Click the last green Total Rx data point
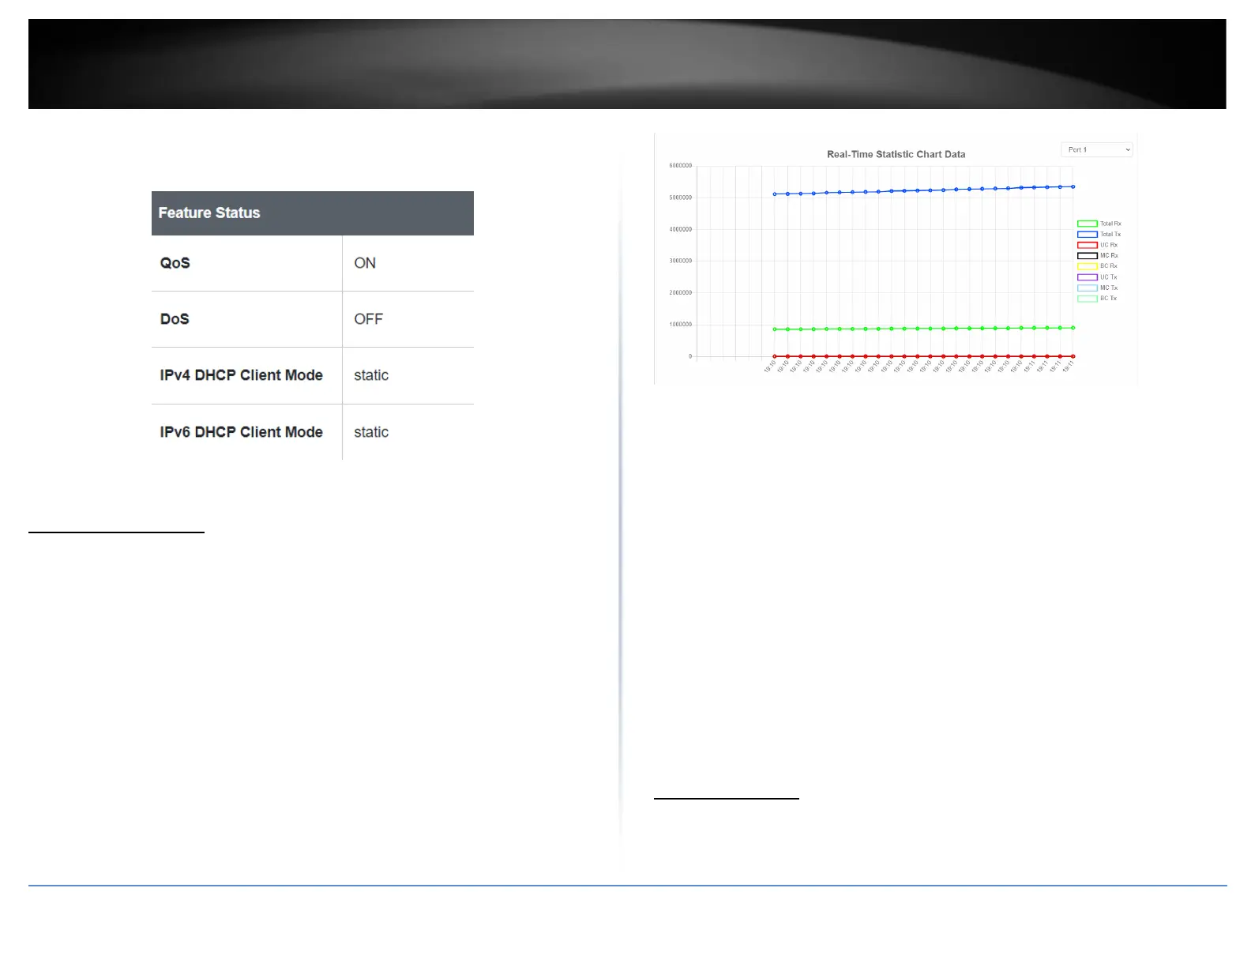Screen dimensions: 1251x967 [1073, 327]
